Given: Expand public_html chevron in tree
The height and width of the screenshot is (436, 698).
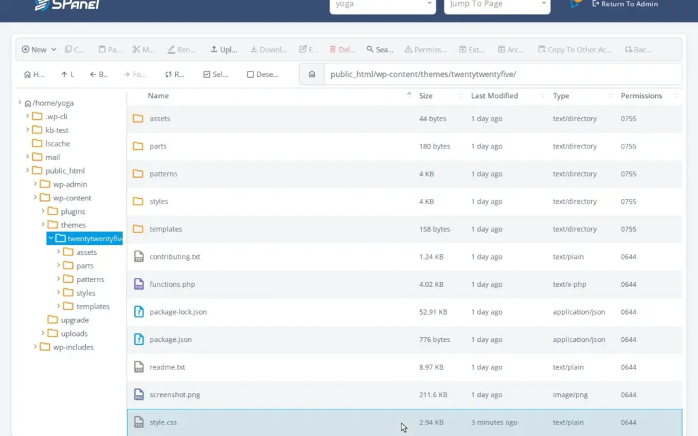Looking at the screenshot, I should (x=27, y=170).
